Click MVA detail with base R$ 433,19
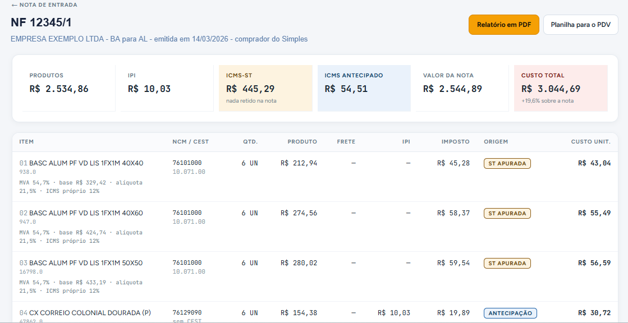 [81, 287]
